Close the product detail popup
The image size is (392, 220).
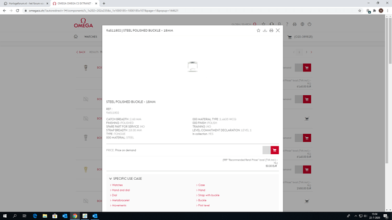point(278,31)
